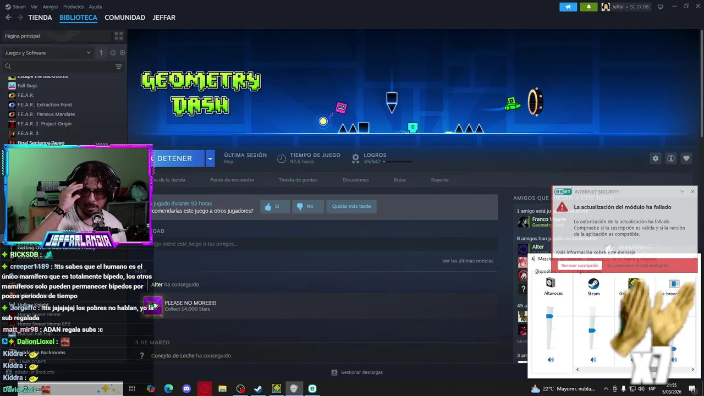Open the JEFFAR profile tab
Viewport: 704px width, 396px height.
click(164, 18)
